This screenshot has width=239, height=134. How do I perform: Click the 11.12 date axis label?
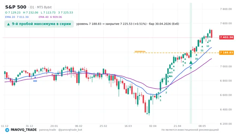5,126
